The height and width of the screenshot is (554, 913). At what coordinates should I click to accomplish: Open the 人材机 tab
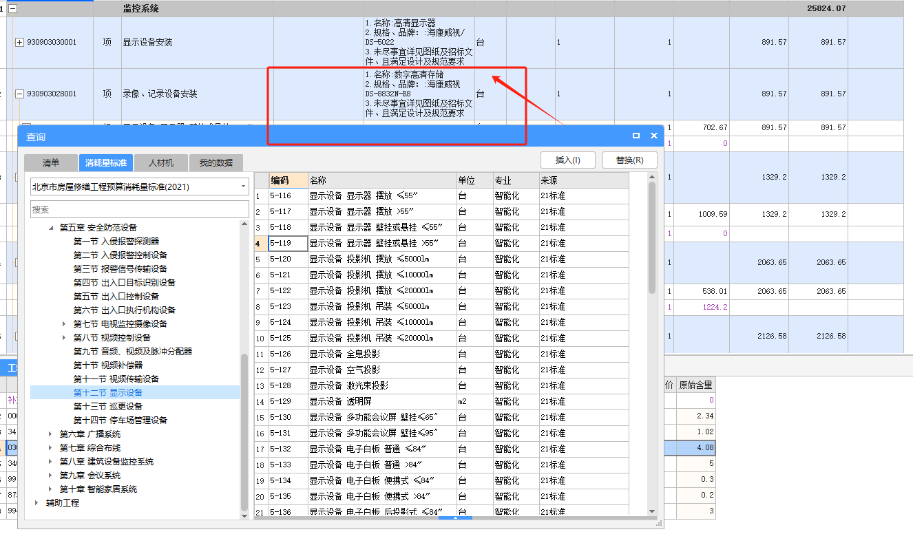click(x=161, y=163)
